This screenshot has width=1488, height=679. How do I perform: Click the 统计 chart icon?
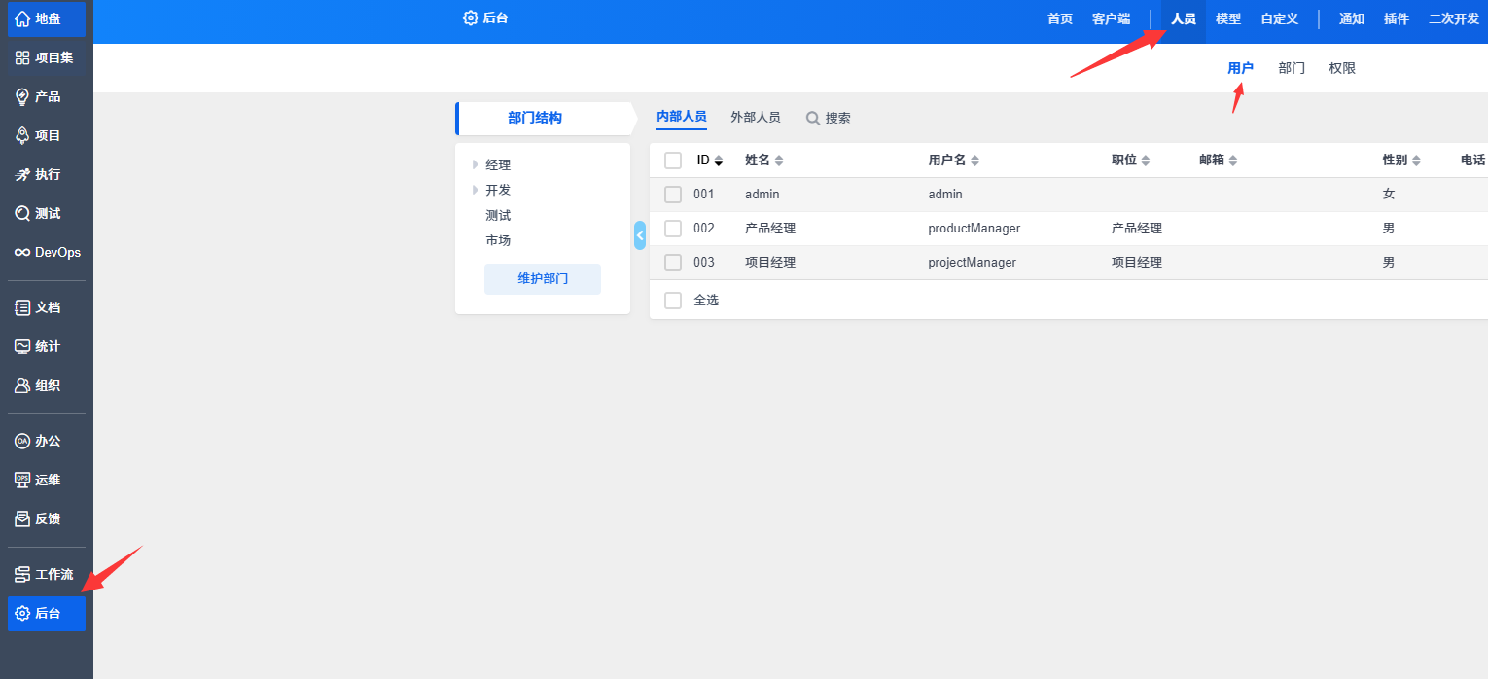[x=22, y=346]
